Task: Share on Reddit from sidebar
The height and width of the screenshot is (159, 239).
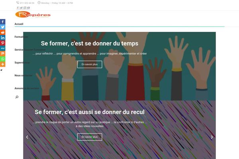Action: pyautogui.click(x=3, y=32)
